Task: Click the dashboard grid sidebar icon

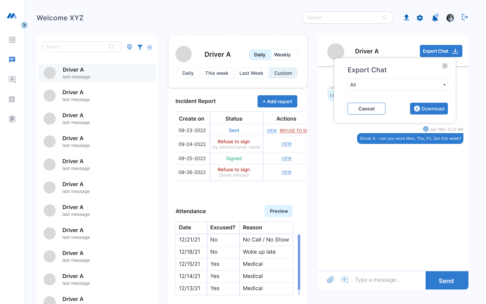Action: coord(12,40)
